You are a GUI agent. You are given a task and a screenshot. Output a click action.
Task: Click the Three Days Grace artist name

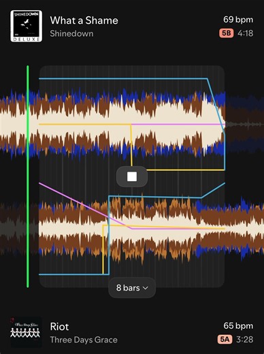pos(84,340)
